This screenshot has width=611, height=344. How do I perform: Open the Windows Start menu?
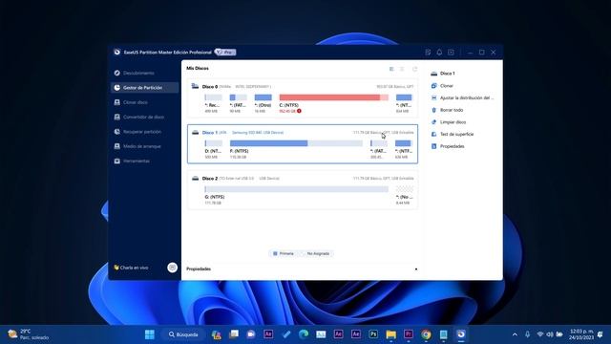(150, 334)
